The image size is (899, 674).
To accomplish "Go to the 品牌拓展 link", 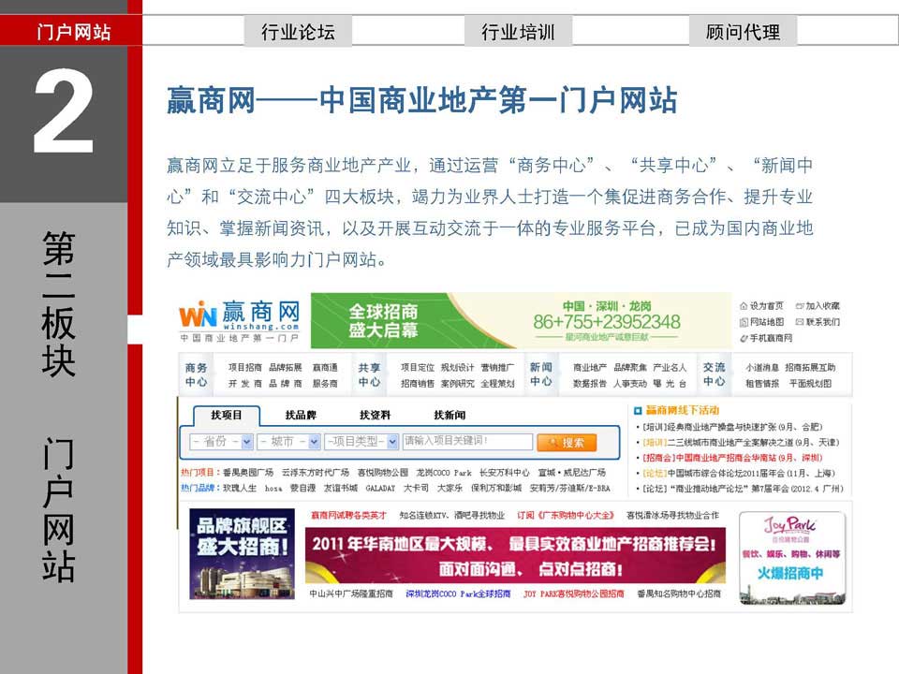I will [286, 367].
